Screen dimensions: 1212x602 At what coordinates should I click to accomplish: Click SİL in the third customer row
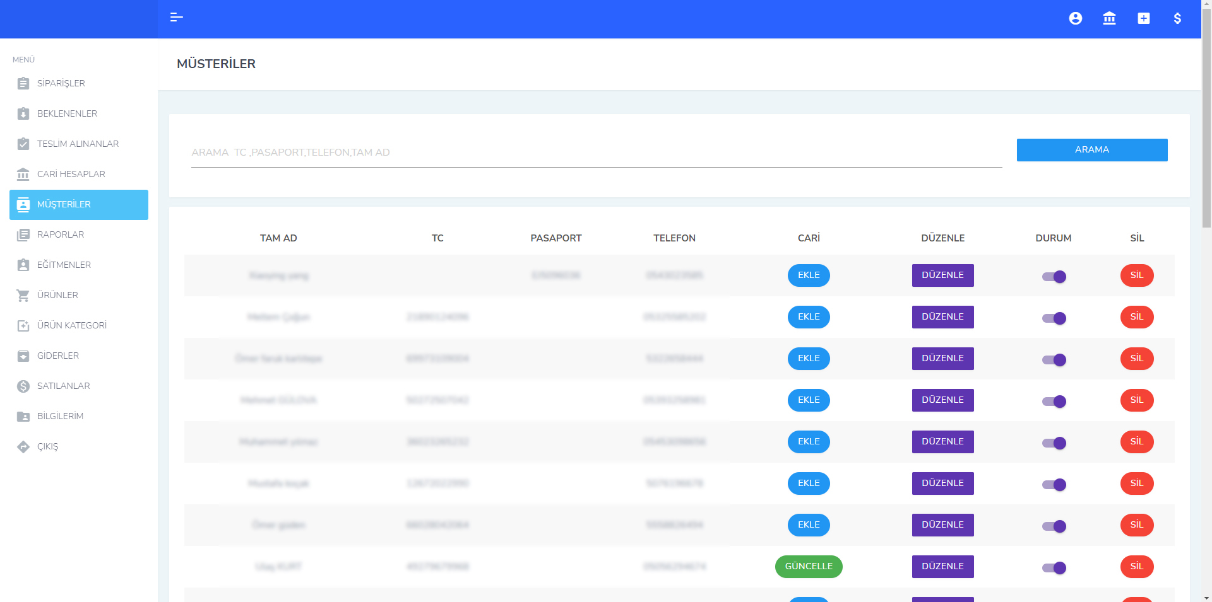click(x=1137, y=359)
